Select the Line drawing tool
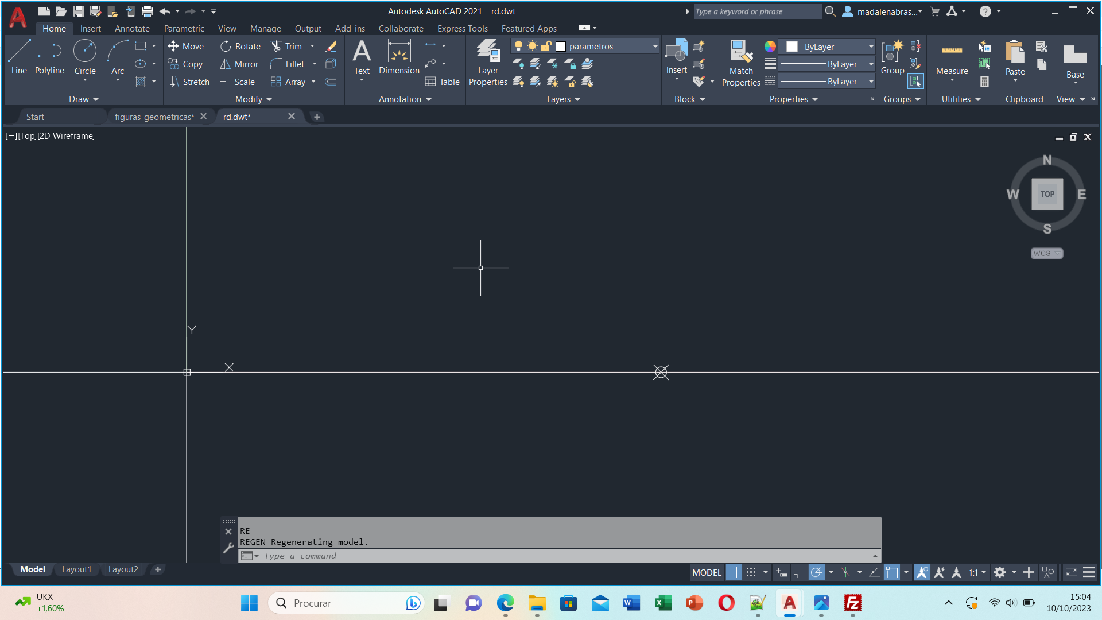The height and width of the screenshot is (620, 1102). click(x=19, y=57)
